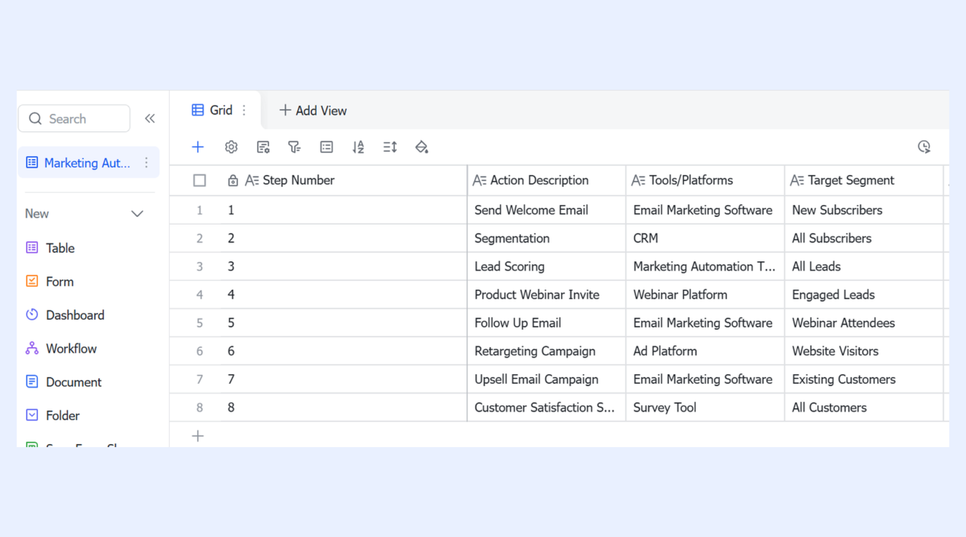Select the All Subscribers cell
This screenshot has height=537, width=966.
[864, 238]
